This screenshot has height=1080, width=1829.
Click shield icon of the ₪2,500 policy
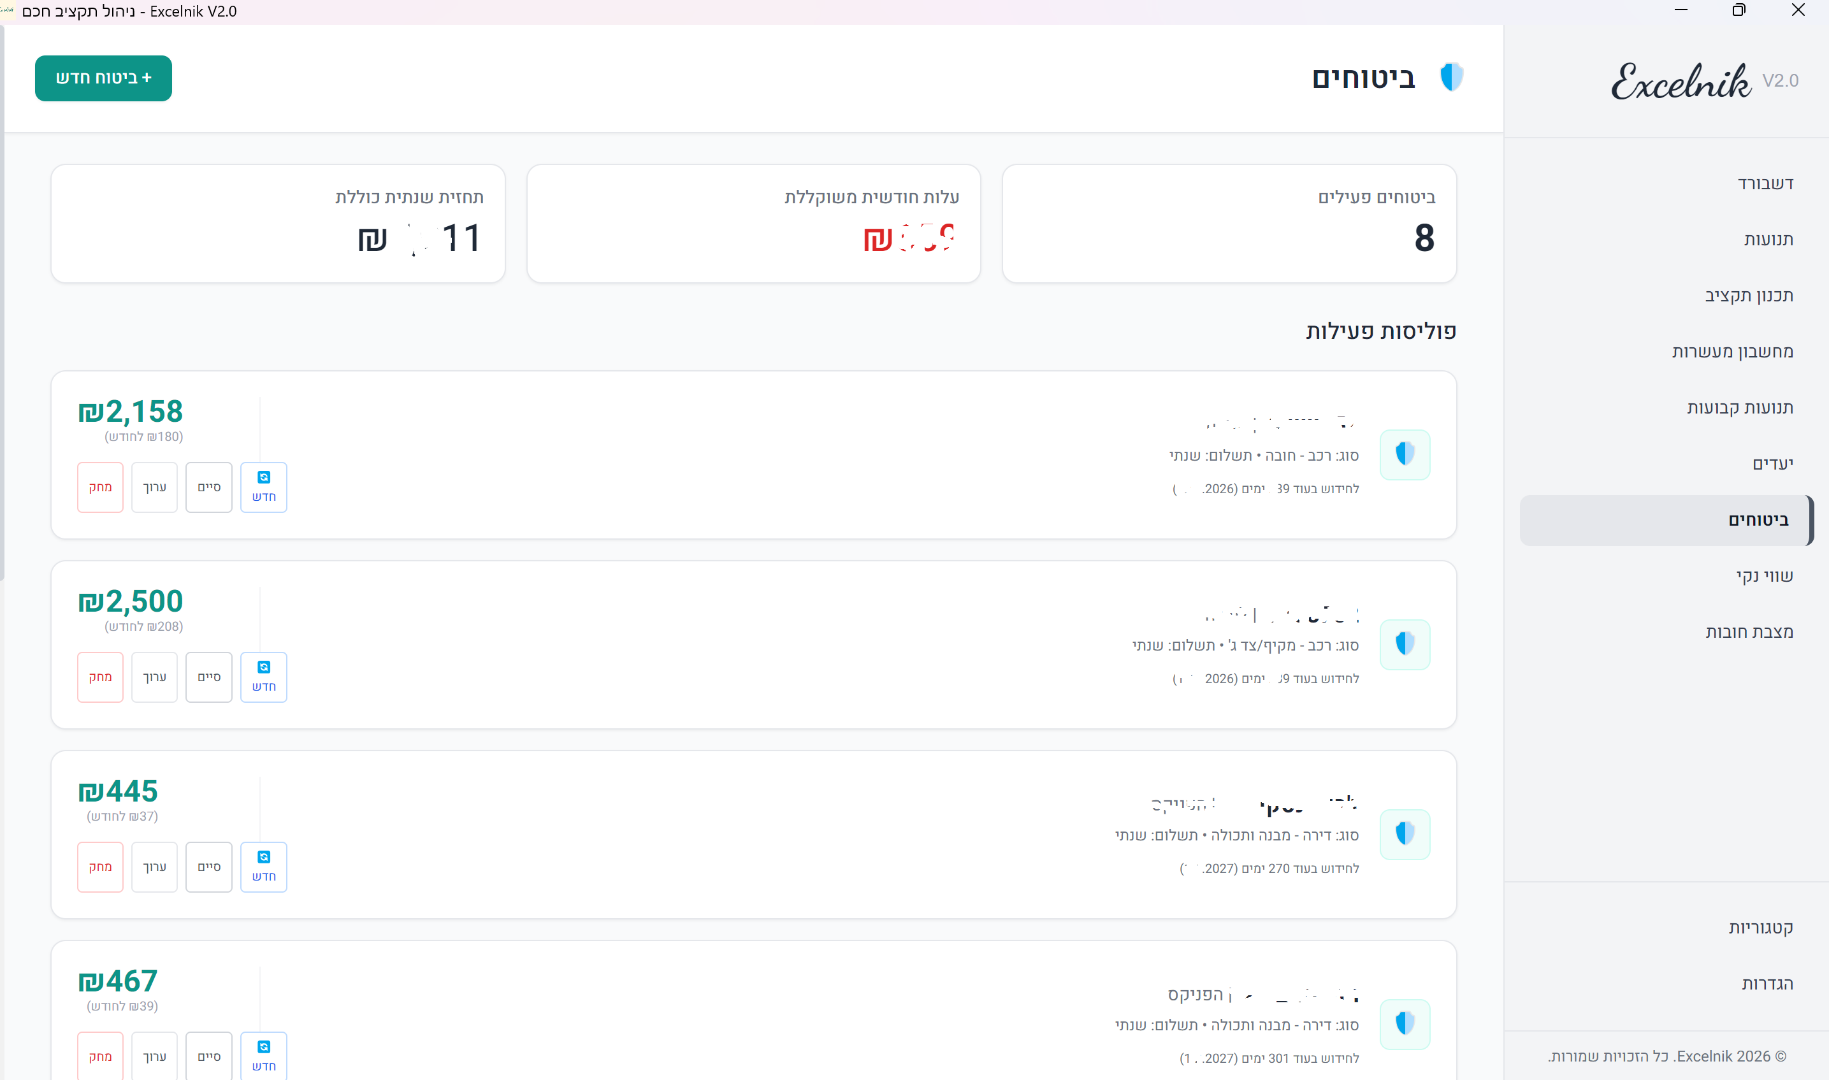point(1405,645)
